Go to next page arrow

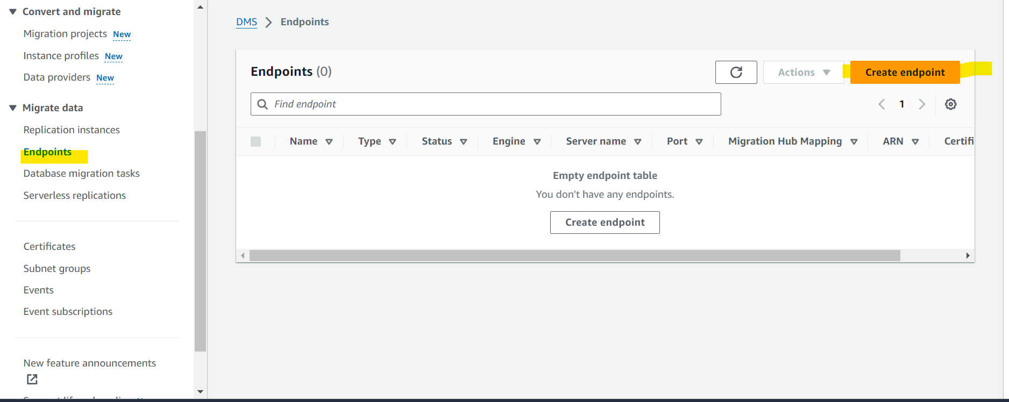click(x=922, y=104)
